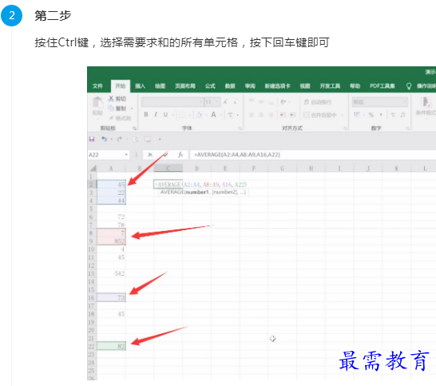The width and height of the screenshot is (436, 386).
Task: Click the formula bar with AVERAGE formula
Action: (312, 155)
